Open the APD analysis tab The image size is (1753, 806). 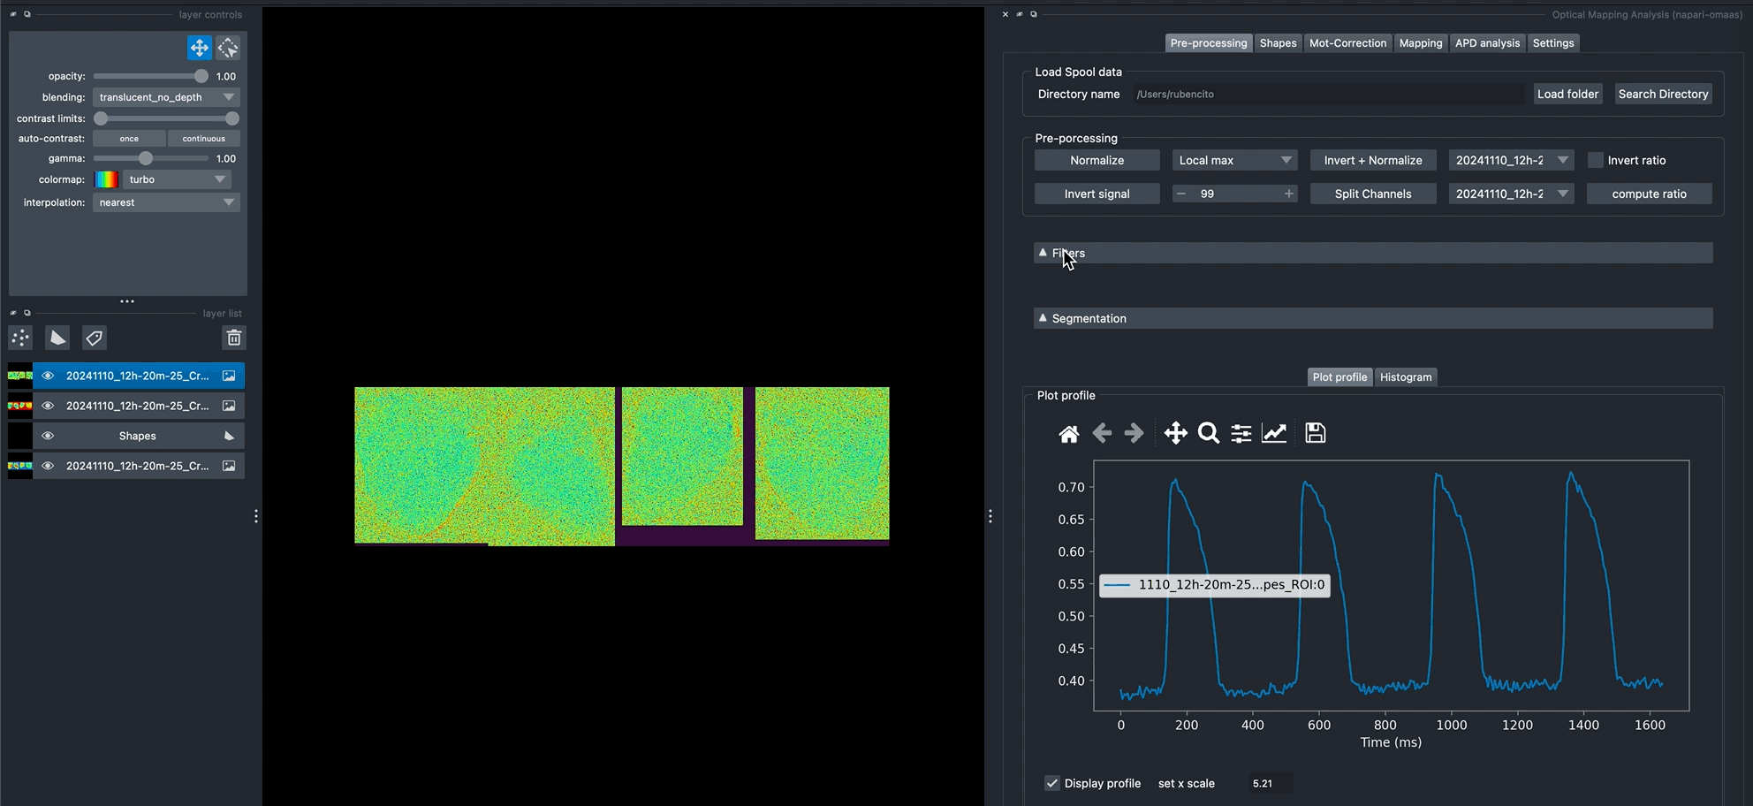click(1487, 42)
